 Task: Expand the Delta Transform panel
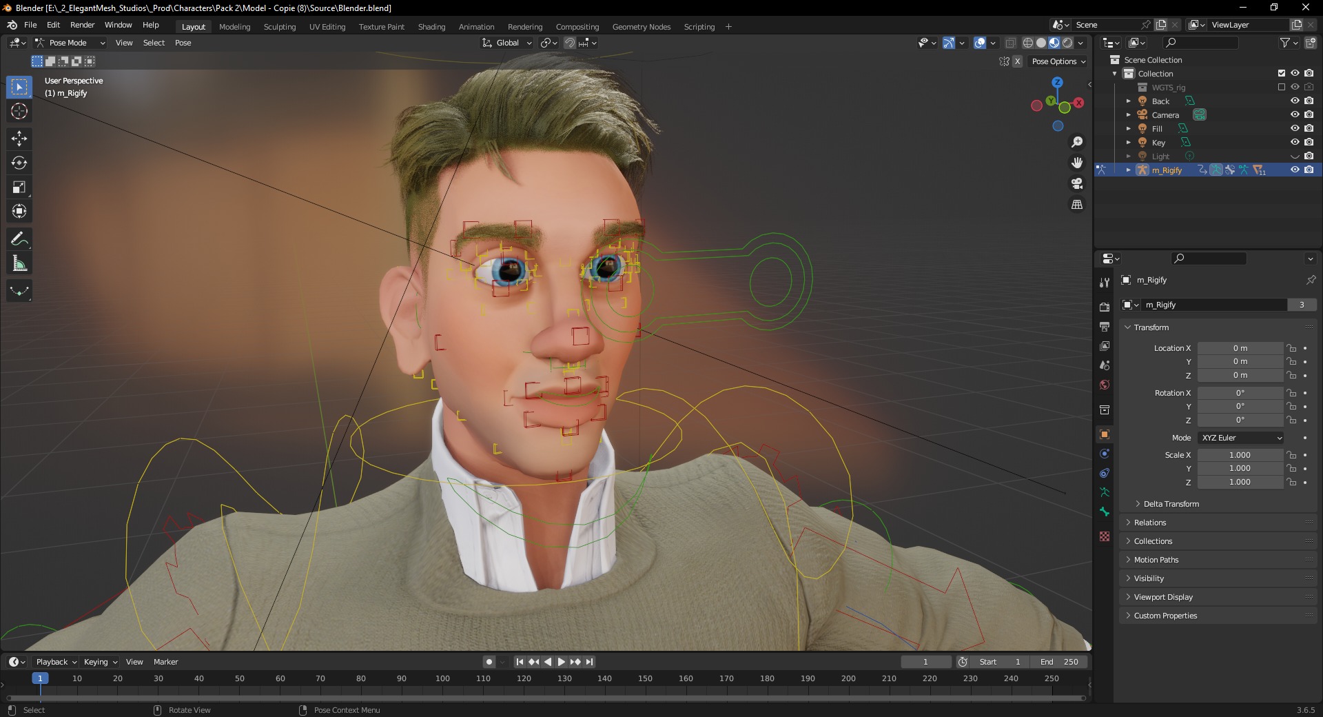click(x=1170, y=504)
